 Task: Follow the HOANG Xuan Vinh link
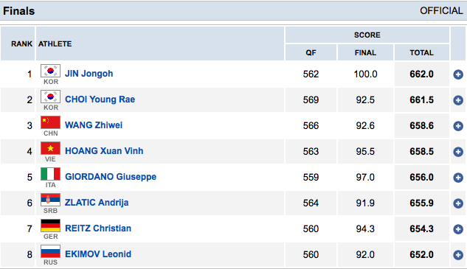coord(104,151)
